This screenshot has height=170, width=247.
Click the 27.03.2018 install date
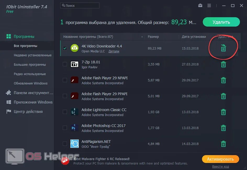click(x=190, y=64)
